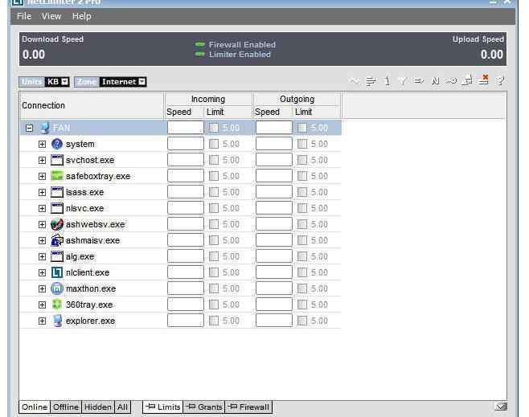
Task: Click the 'N' toolbar icon
Action: (435, 81)
